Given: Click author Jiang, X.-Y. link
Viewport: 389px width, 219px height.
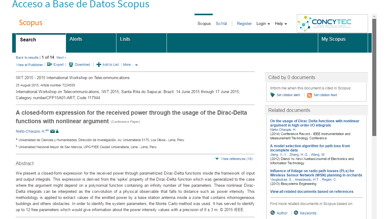Looking at the screenshot, I should 278,155.
